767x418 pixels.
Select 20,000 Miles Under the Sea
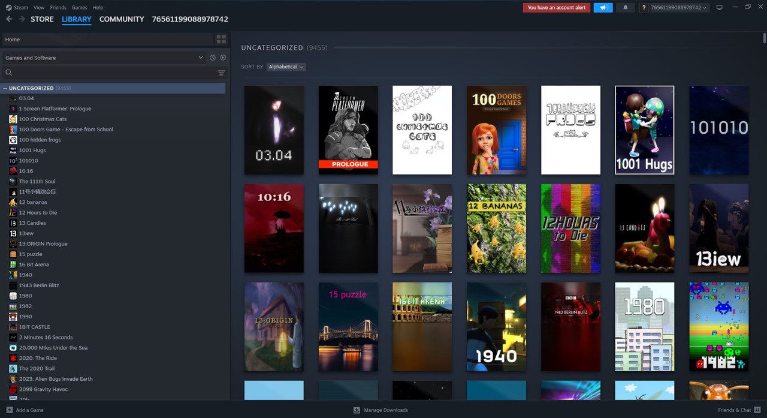(x=53, y=348)
